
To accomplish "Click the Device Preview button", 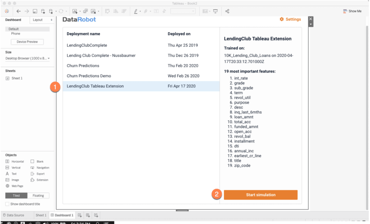I will (x=27, y=42).
